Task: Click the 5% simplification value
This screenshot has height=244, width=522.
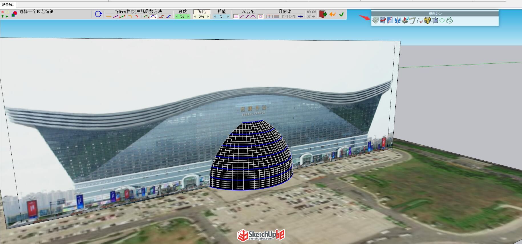Action: pyautogui.click(x=201, y=17)
